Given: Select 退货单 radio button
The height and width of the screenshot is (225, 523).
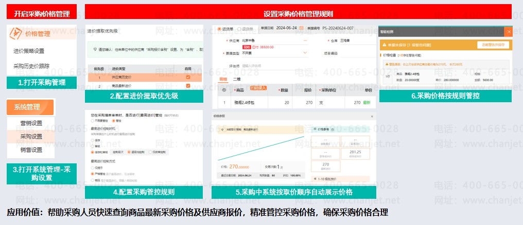Looking at the screenshot, I should (x=239, y=29).
